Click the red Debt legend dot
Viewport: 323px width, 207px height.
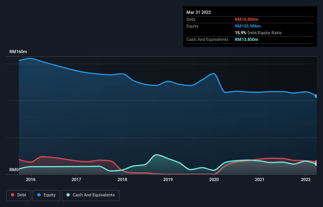coord(13,195)
